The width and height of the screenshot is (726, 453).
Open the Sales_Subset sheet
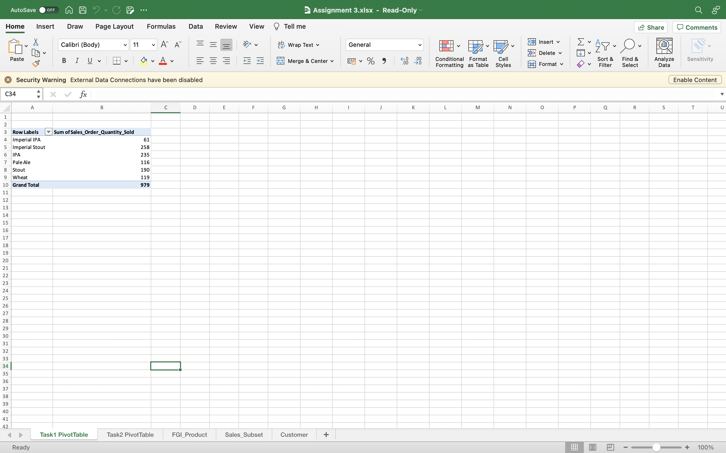pos(243,434)
